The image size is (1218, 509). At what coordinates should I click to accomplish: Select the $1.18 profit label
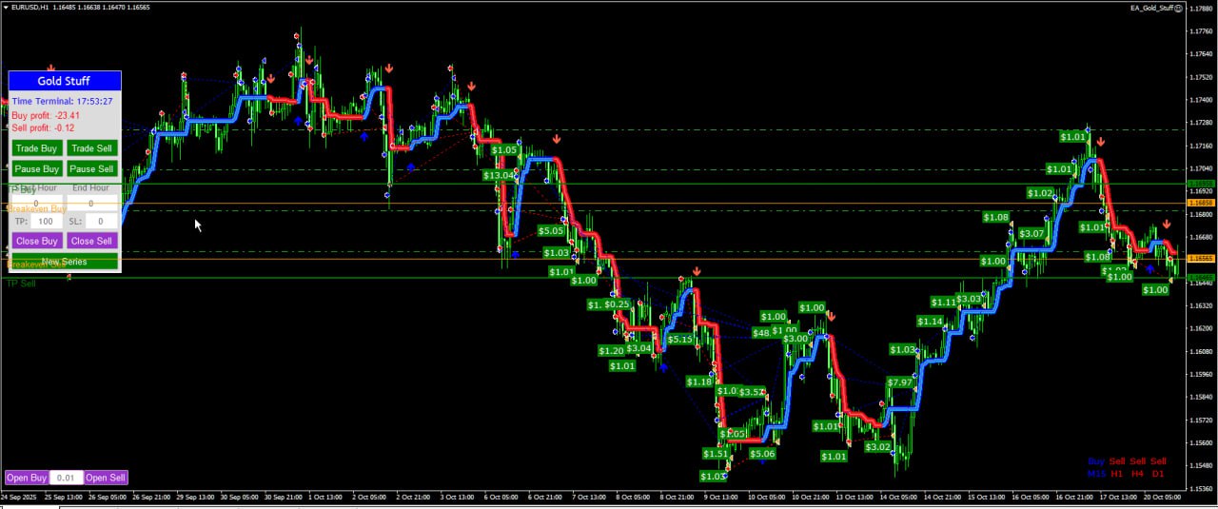(x=699, y=382)
